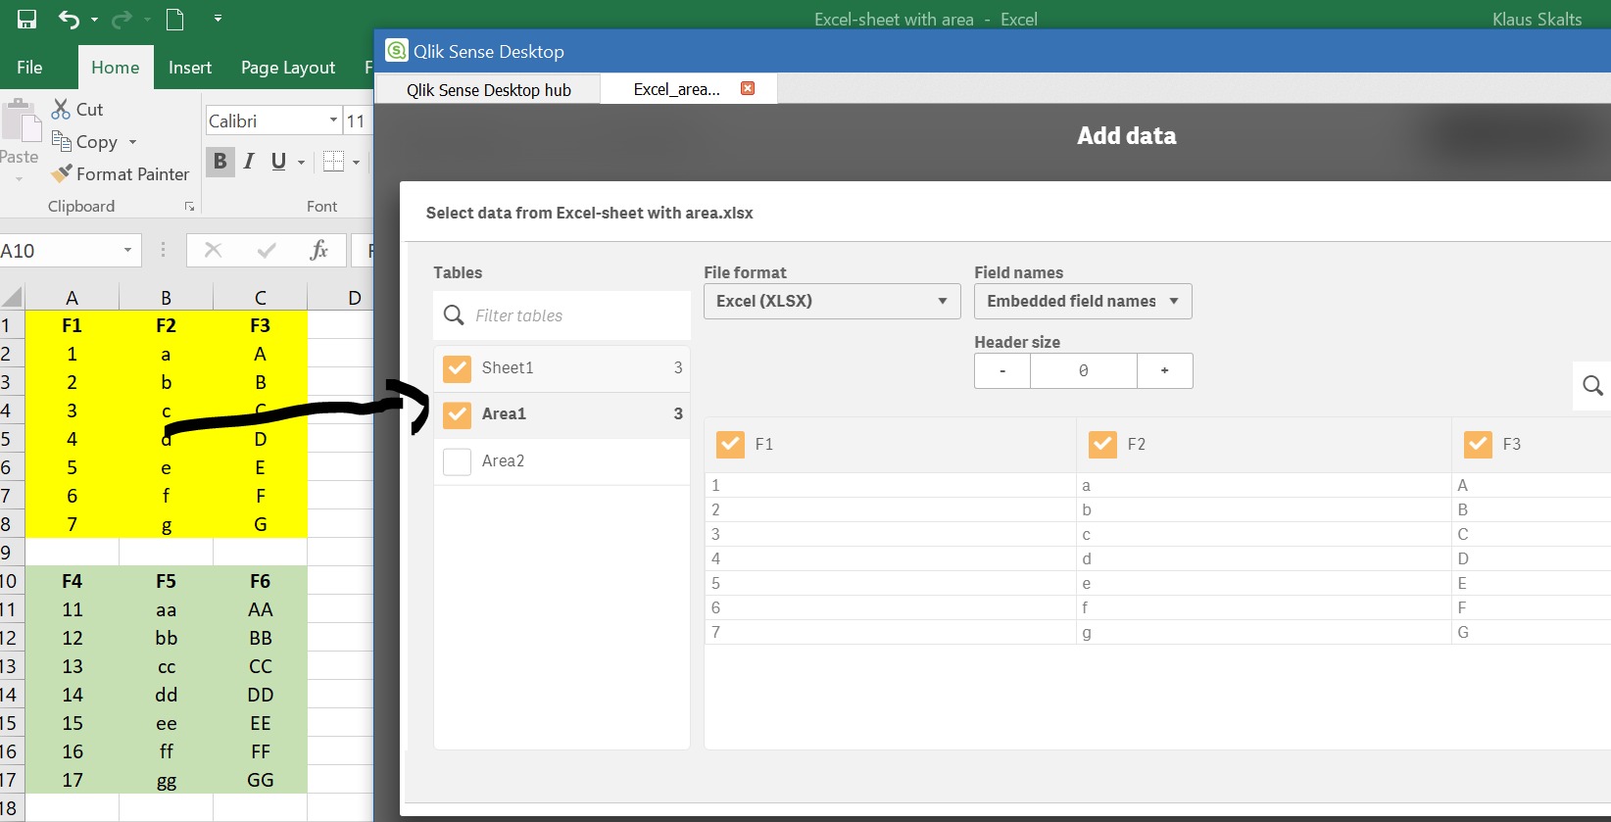Click the Undo arrow in Excel
Viewport: 1611px width, 822px height.
[69, 19]
